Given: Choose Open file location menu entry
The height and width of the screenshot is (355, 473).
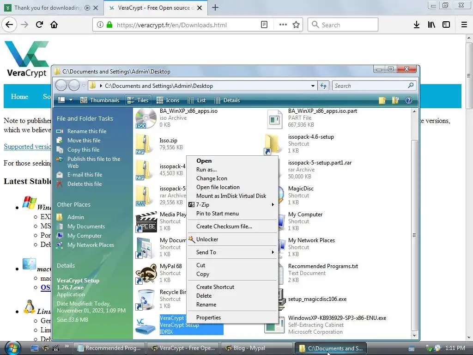Looking at the screenshot, I should (232, 187).
